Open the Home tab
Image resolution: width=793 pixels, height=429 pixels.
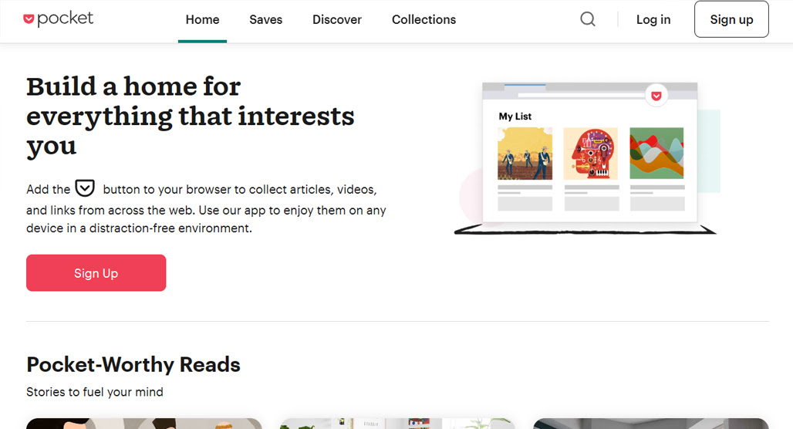point(202,20)
